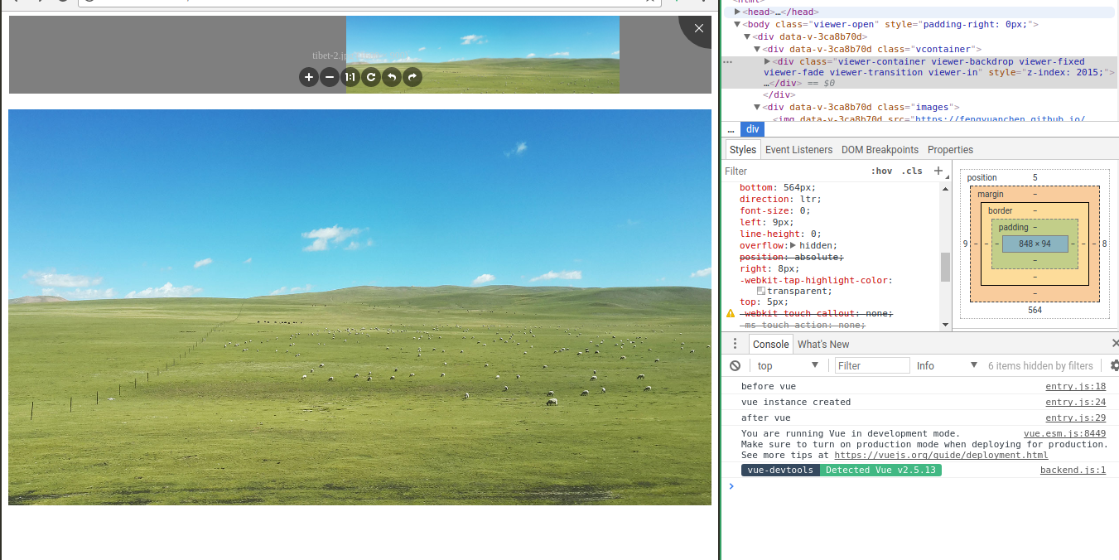Viewport: 1119px width, 560px height.
Task: Toggle the :hov element state panel
Action: pos(881,171)
